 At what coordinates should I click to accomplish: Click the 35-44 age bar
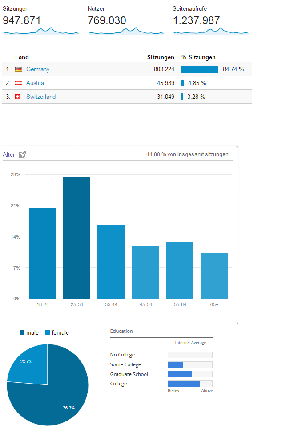(x=111, y=262)
